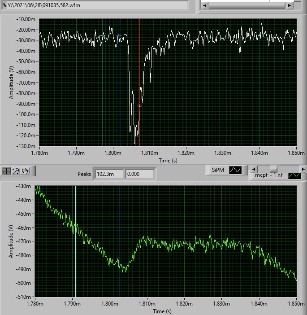
Task: Click lower graph Amplitude (V) axis label
Action: 11,241
